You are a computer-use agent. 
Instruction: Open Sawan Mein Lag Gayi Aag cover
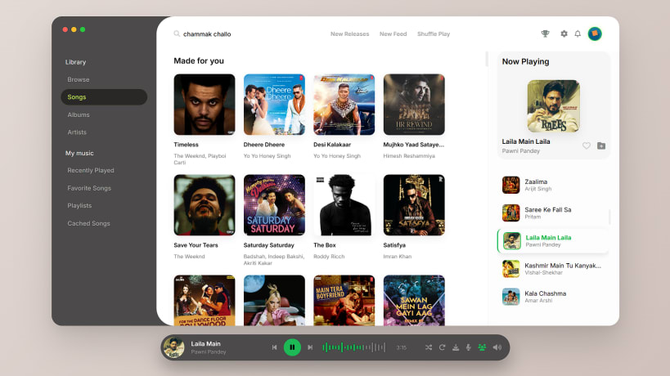click(414, 301)
